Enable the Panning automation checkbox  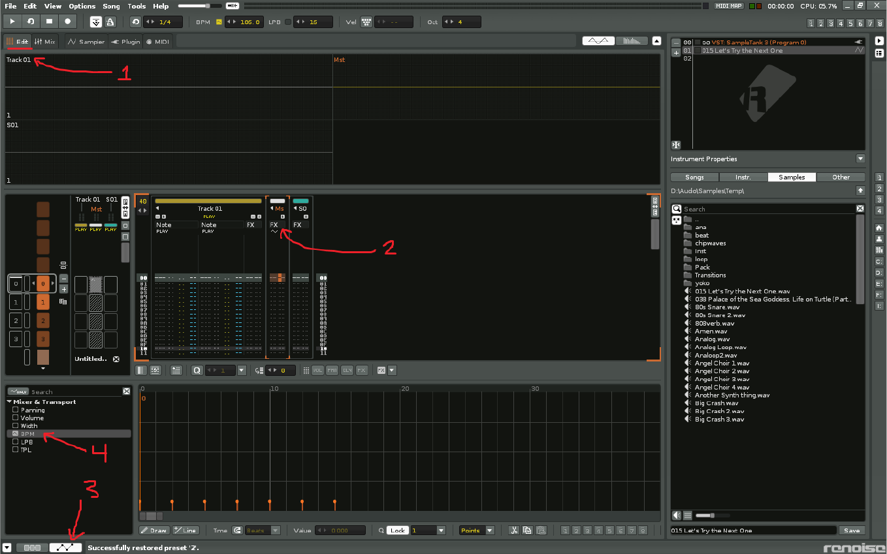tap(16, 410)
